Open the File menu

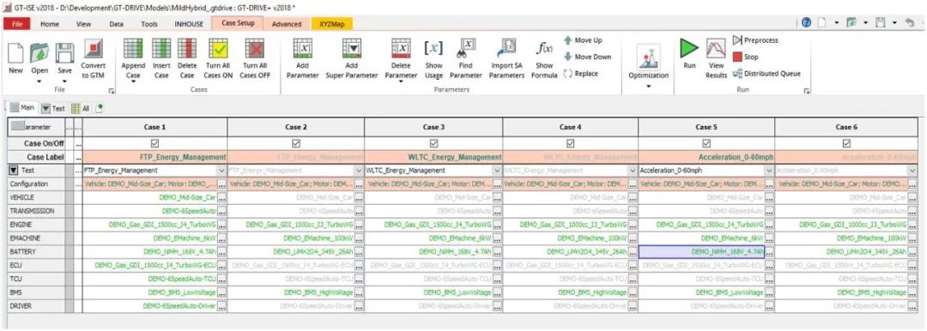[16, 24]
